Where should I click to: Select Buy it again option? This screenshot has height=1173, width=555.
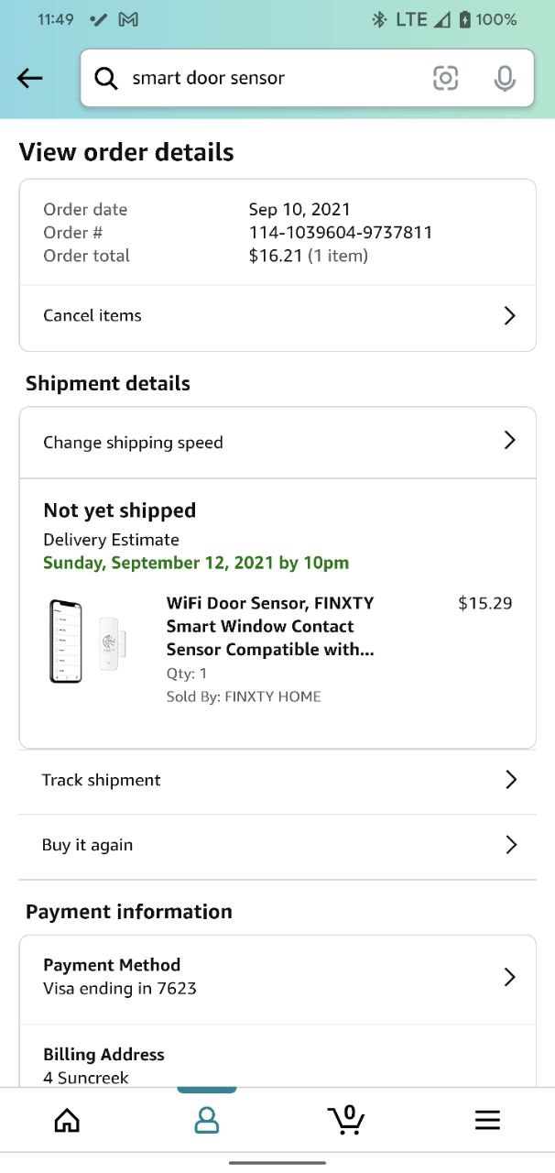click(87, 845)
